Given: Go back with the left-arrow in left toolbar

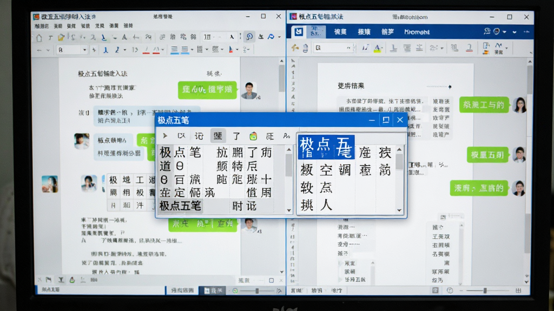Looking at the screenshot, I should pos(39,50).
